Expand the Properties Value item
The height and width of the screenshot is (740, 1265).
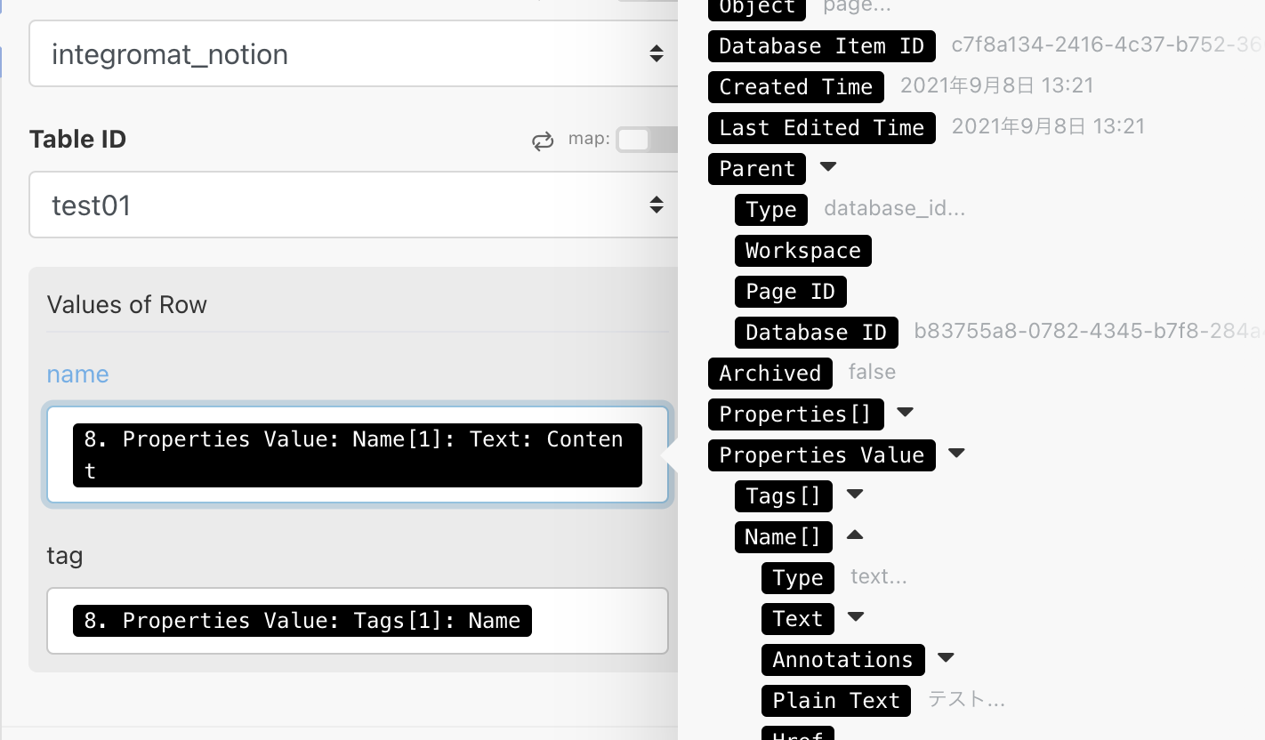pos(955,454)
